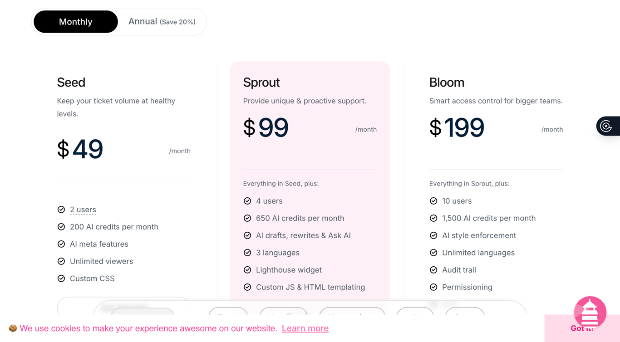Dismiss cookies with the "Got it" button
Screen dimensions: 620x342
(x=581, y=328)
